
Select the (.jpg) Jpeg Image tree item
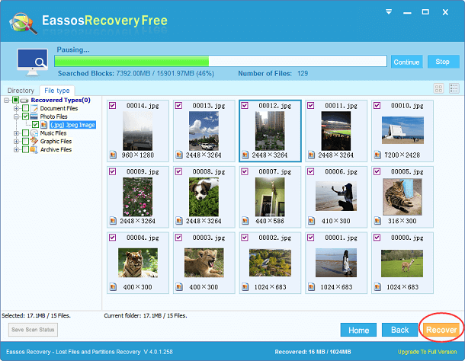72,125
